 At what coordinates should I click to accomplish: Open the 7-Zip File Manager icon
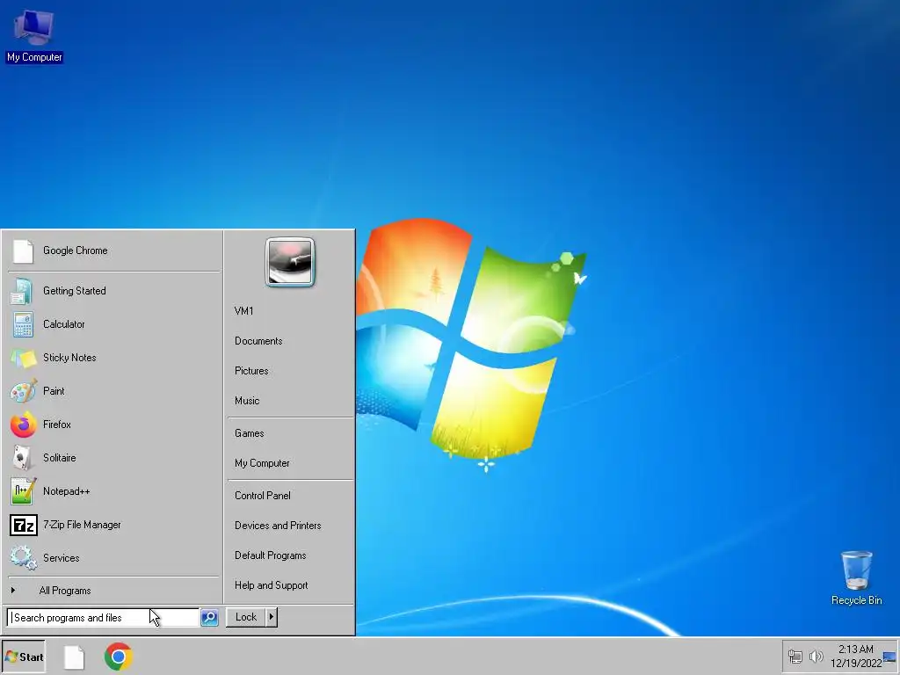pyautogui.click(x=24, y=526)
